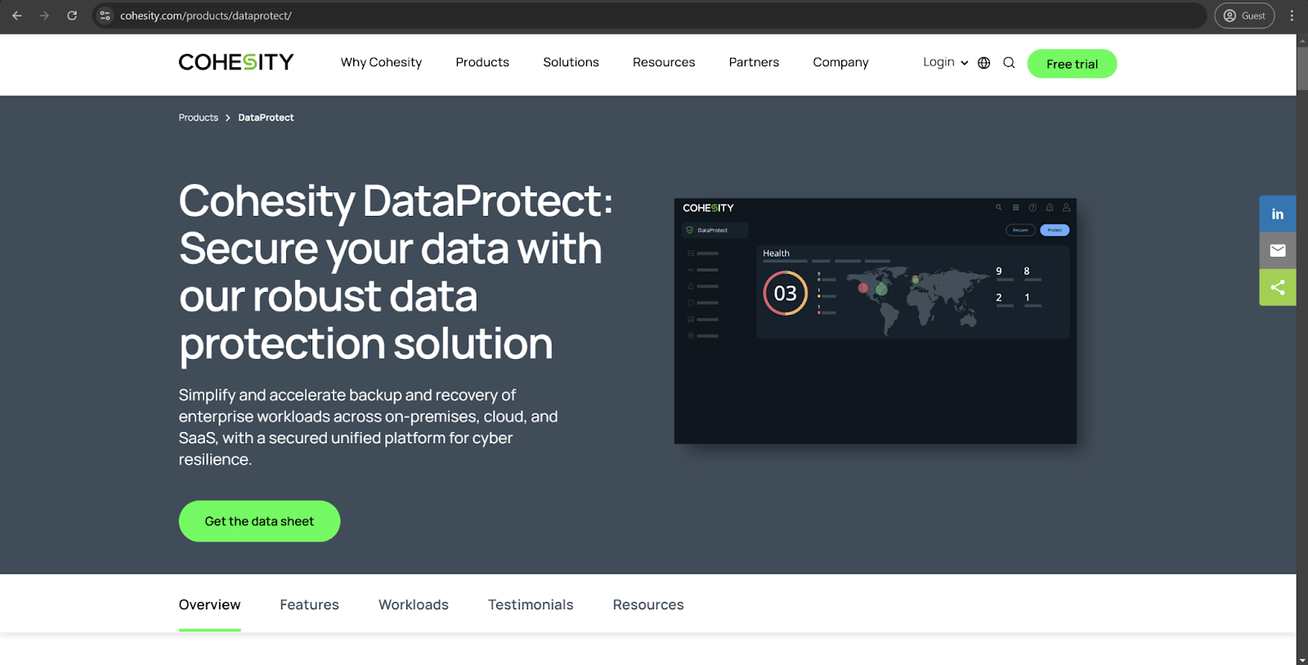Click the browser reload icon

tap(72, 16)
